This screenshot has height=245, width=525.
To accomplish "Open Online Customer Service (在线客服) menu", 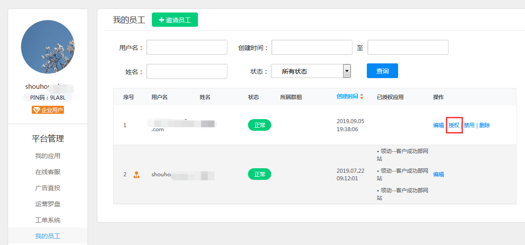I will pos(48,172).
